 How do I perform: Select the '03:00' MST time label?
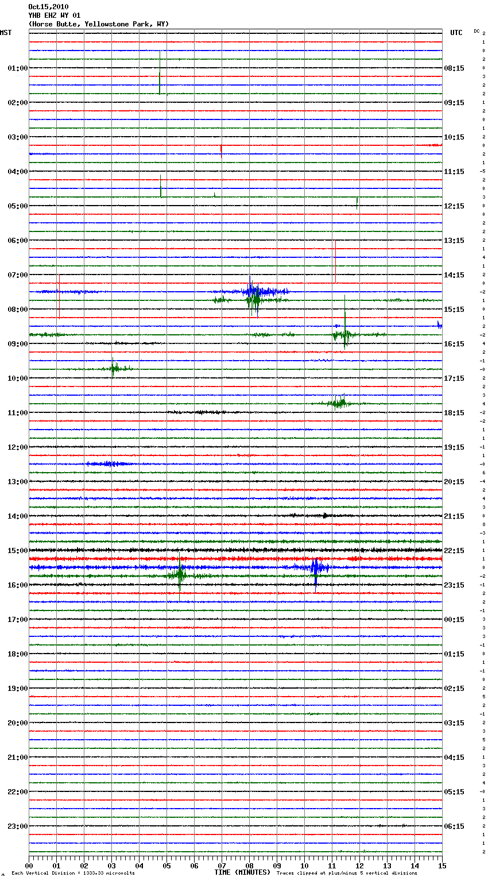click(x=18, y=137)
